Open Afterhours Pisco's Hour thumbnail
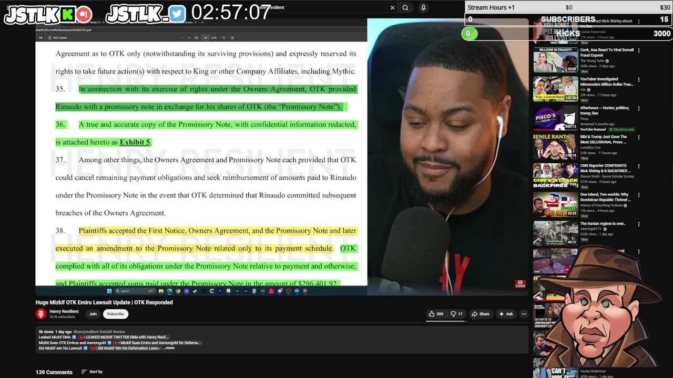Image resolution: width=673 pixels, height=378 pixels. pos(556,118)
